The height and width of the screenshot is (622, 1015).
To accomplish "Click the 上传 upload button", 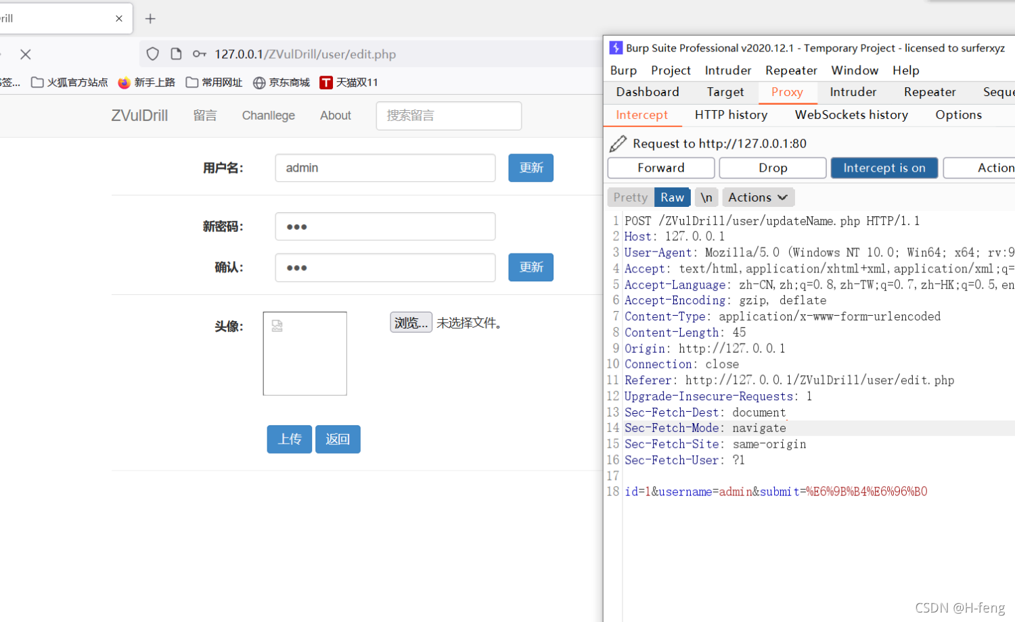I will click(x=289, y=439).
